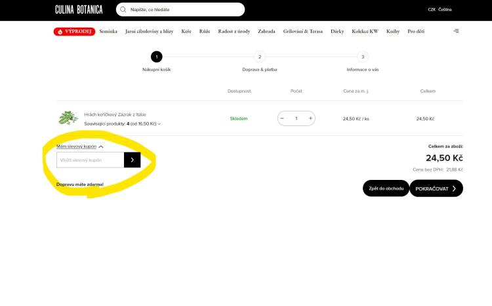
Task: Open the Zahrada category
Action: pos(266,31)
